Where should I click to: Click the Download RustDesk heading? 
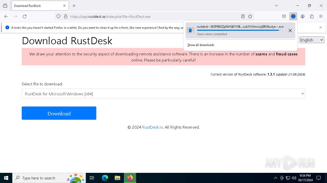(67, 41)
